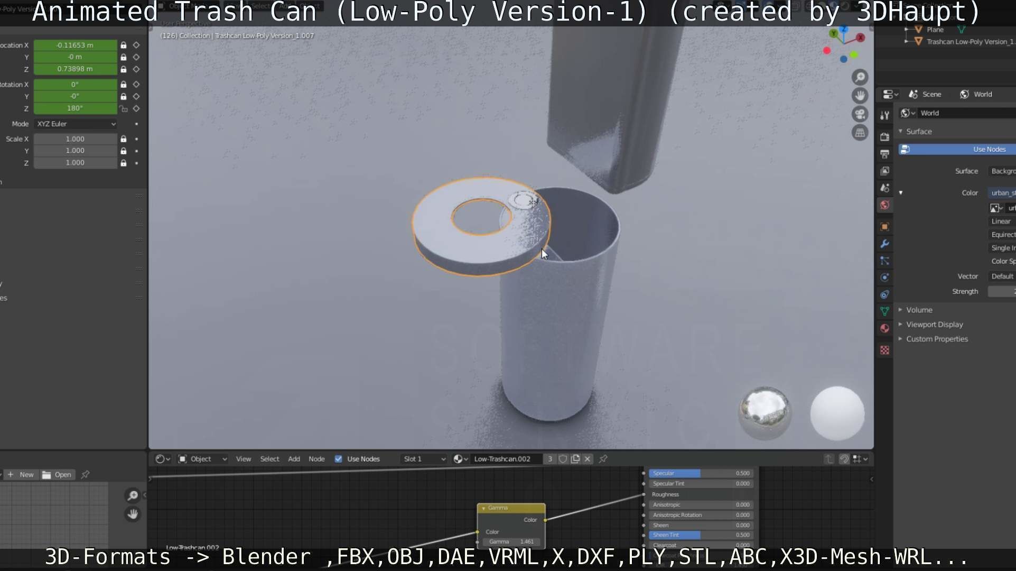Open the Scene properties tab icon
Viewport: 1016px width, 571px height.
[885, 188]
